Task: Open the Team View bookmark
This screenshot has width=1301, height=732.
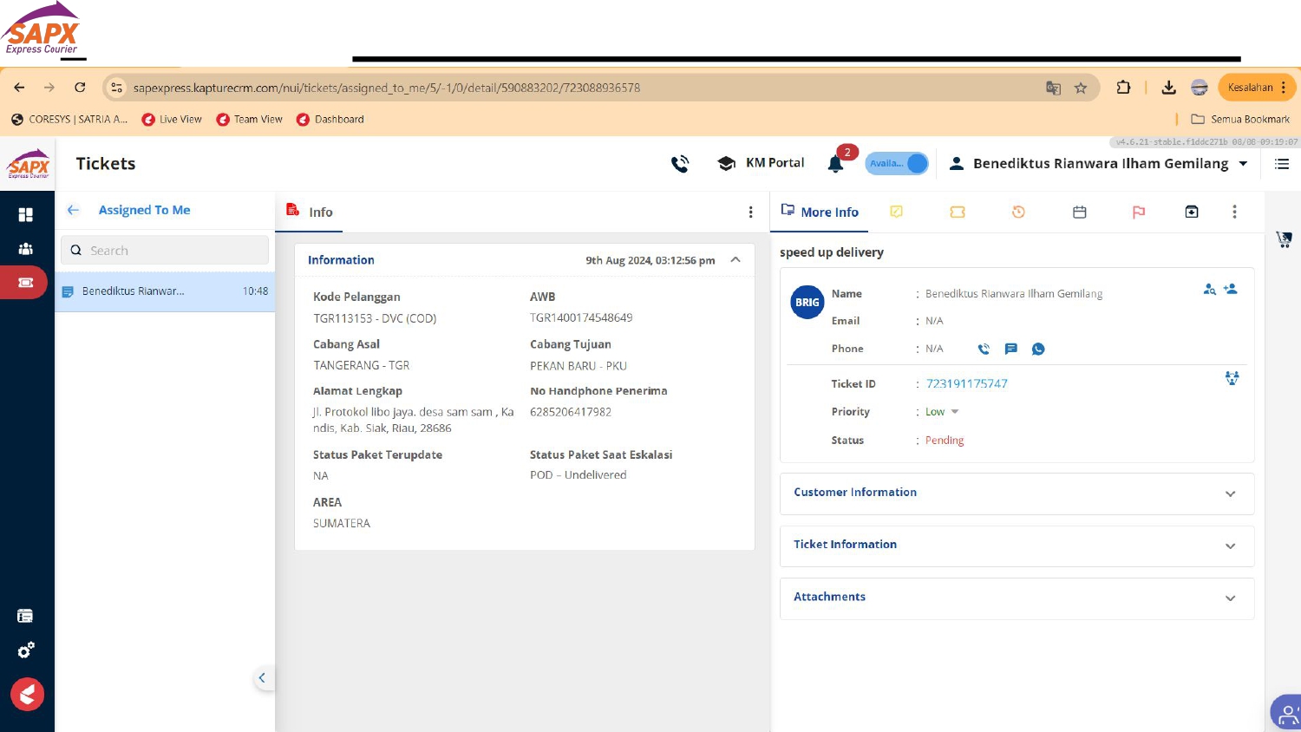Action: [x=250, y=120]
